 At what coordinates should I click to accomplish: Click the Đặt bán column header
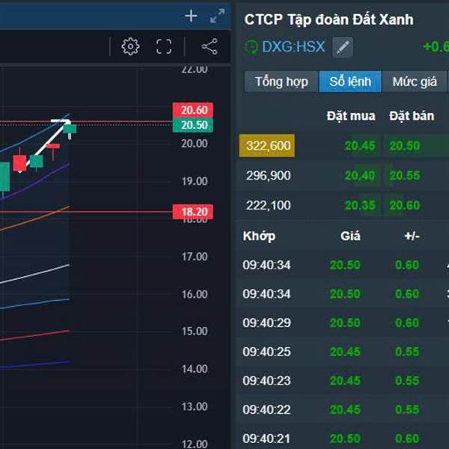coord(412,116)
